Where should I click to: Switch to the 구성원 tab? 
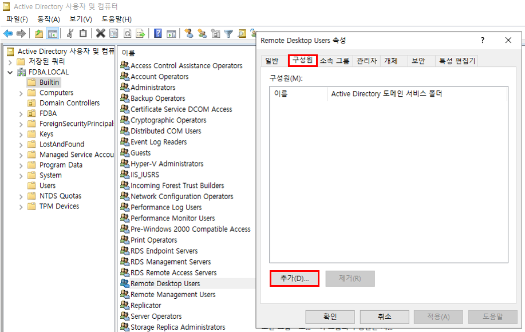coord(303,60)
